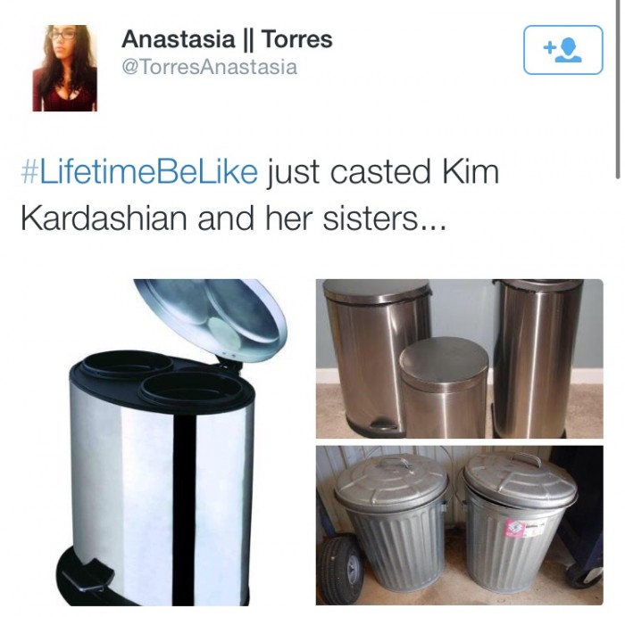625x617 pixels.
Task: Click the open lid of the chrome bin
Action: click(x=211, y=320)
